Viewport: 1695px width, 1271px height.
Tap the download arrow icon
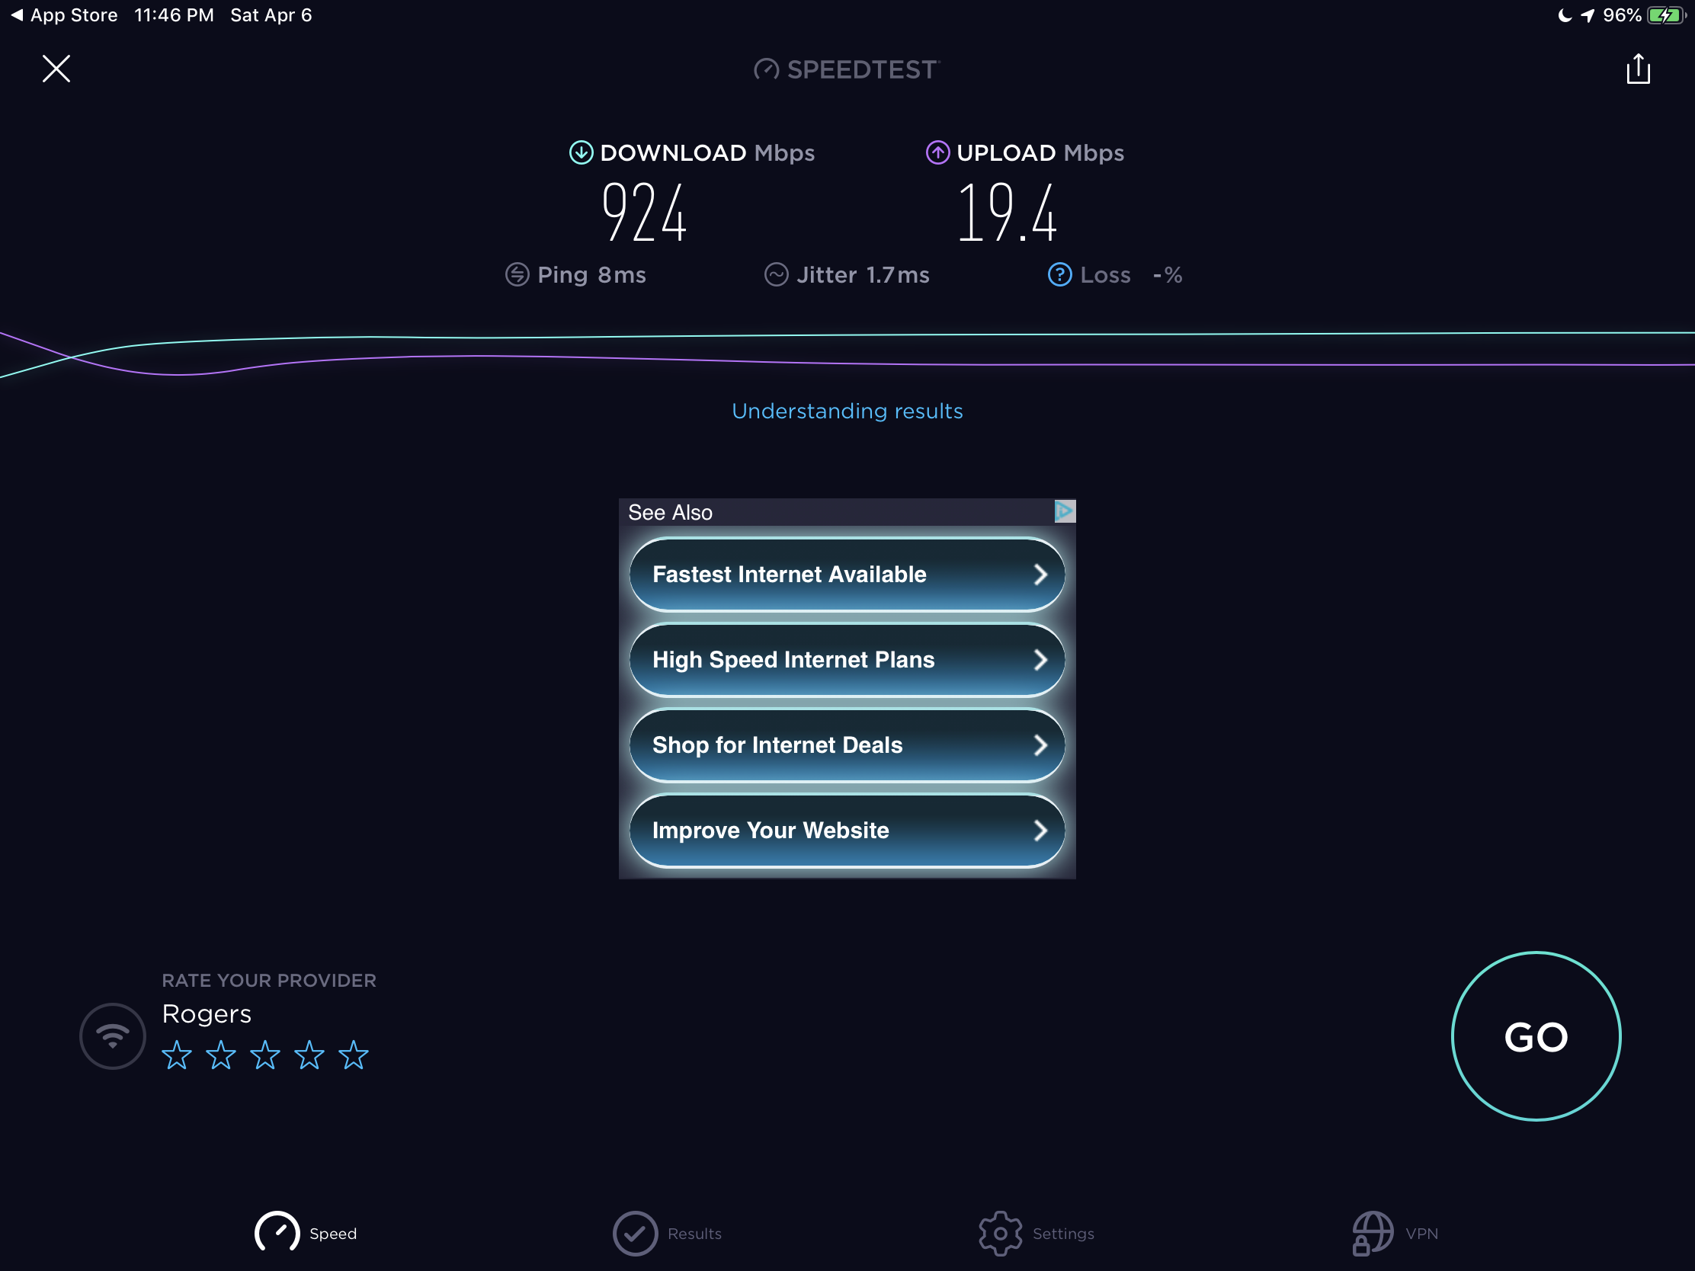[581, 153]
